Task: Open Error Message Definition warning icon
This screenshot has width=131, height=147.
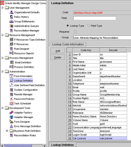Action: pyautogui.click(x=11, y=126)
